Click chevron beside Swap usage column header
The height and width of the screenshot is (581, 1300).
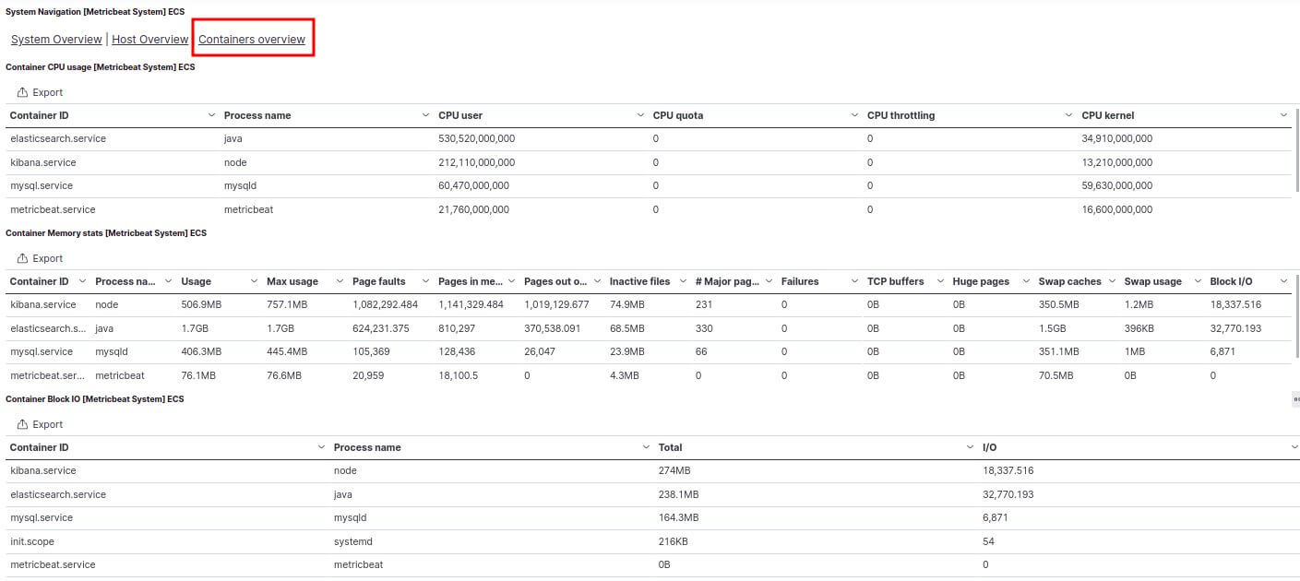(x=1198, y=281)
